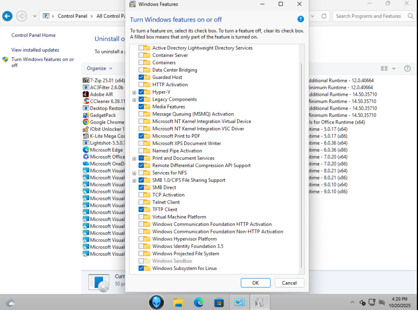
Task: Click the back arrow in Control Panel
Action: pos(7,16)
